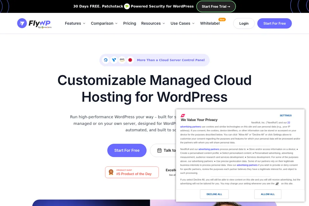
Task: Click 'More Than a Cloud Server Control Panel' text
Action: click(x=171, y=60)
